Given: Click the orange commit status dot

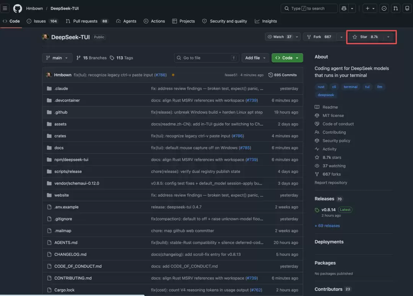Looking at the screenshot, I should pyautogui.click(x=173, y=75).
